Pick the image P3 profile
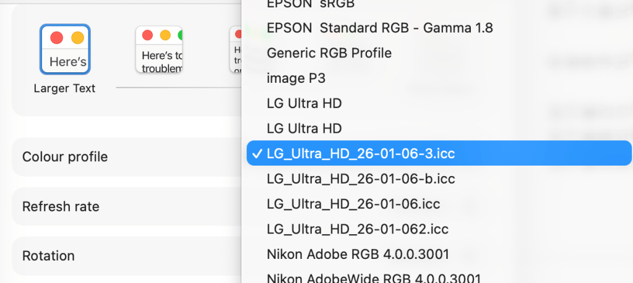 [x=296, y=78]
